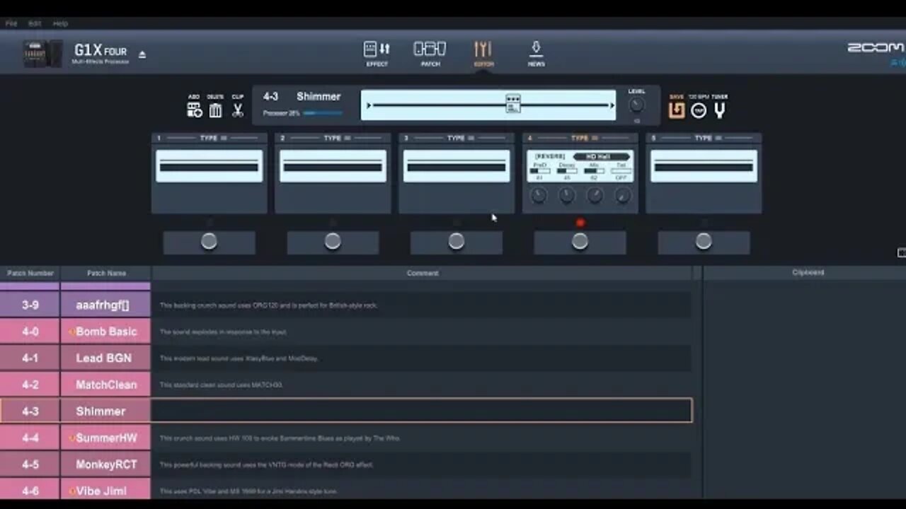Open the Help menu

click(60, 23)
